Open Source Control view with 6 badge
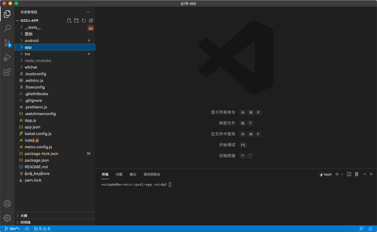The image size is (377, 232). click(x=7, y=43)
